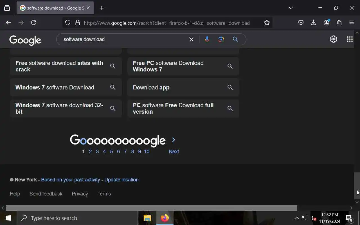Start voice search with microphone icon
This screenshot has width=360, height=225.
point(207,39)
